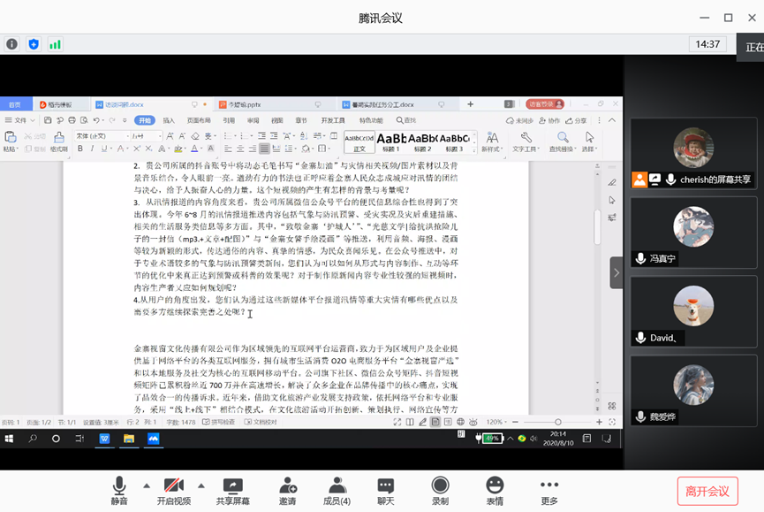Screen dimensions: 764x512
Task: Open the 聊天 chat panel
Action: [x=386, y=490]
